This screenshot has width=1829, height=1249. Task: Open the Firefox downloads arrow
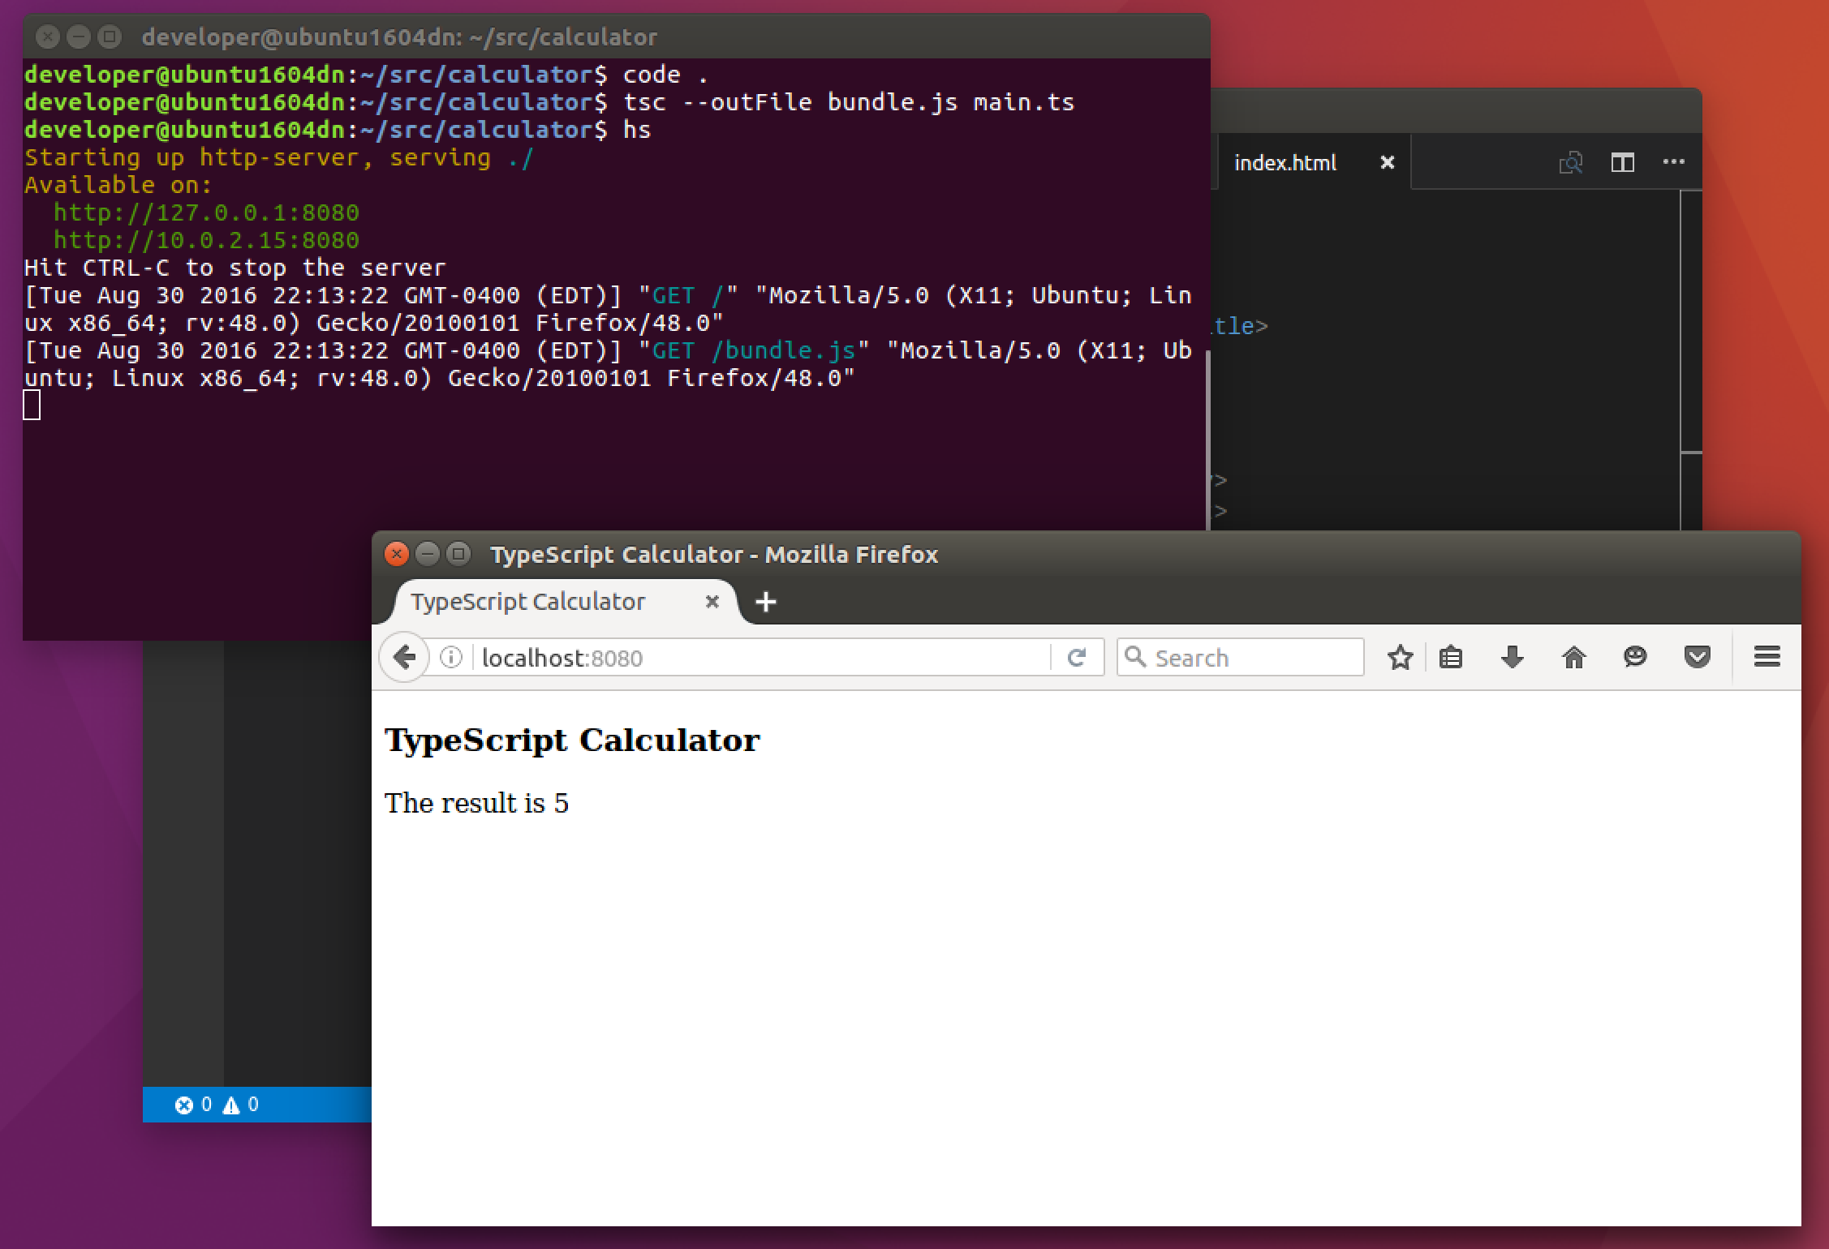point(1512,657)
